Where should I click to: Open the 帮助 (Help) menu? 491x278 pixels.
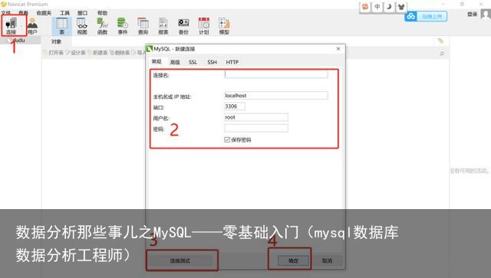pyautogui.click(x=102, y=13)
